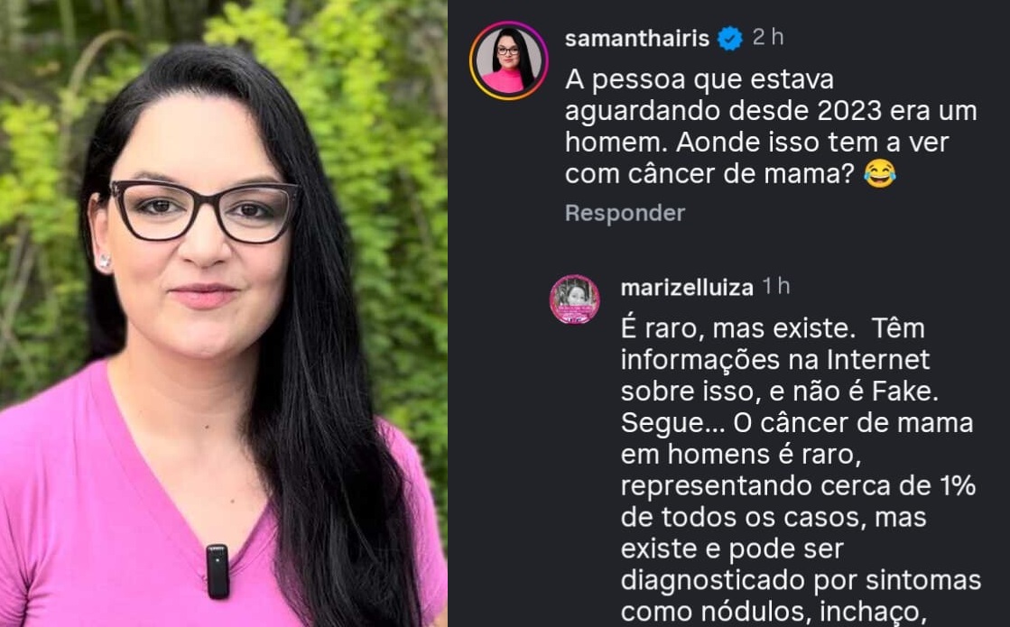Image resolution: width=1010 pixels, height=627 pixels.
Task: Click the blue verified badge
Action: (x=730, y=38)
